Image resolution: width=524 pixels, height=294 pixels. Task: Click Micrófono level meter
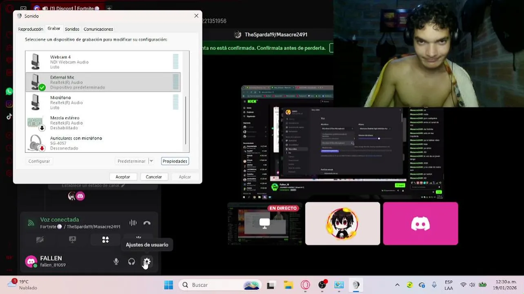pos(175,102)
